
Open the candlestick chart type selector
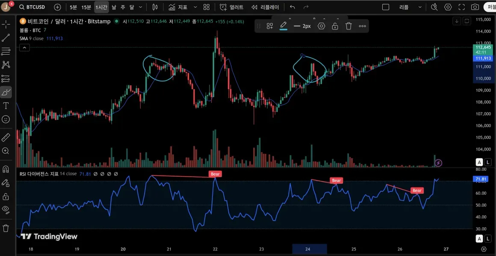pyautogui.click(x=155, y=7)
